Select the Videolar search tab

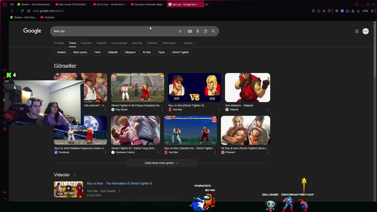pos(102,43)
